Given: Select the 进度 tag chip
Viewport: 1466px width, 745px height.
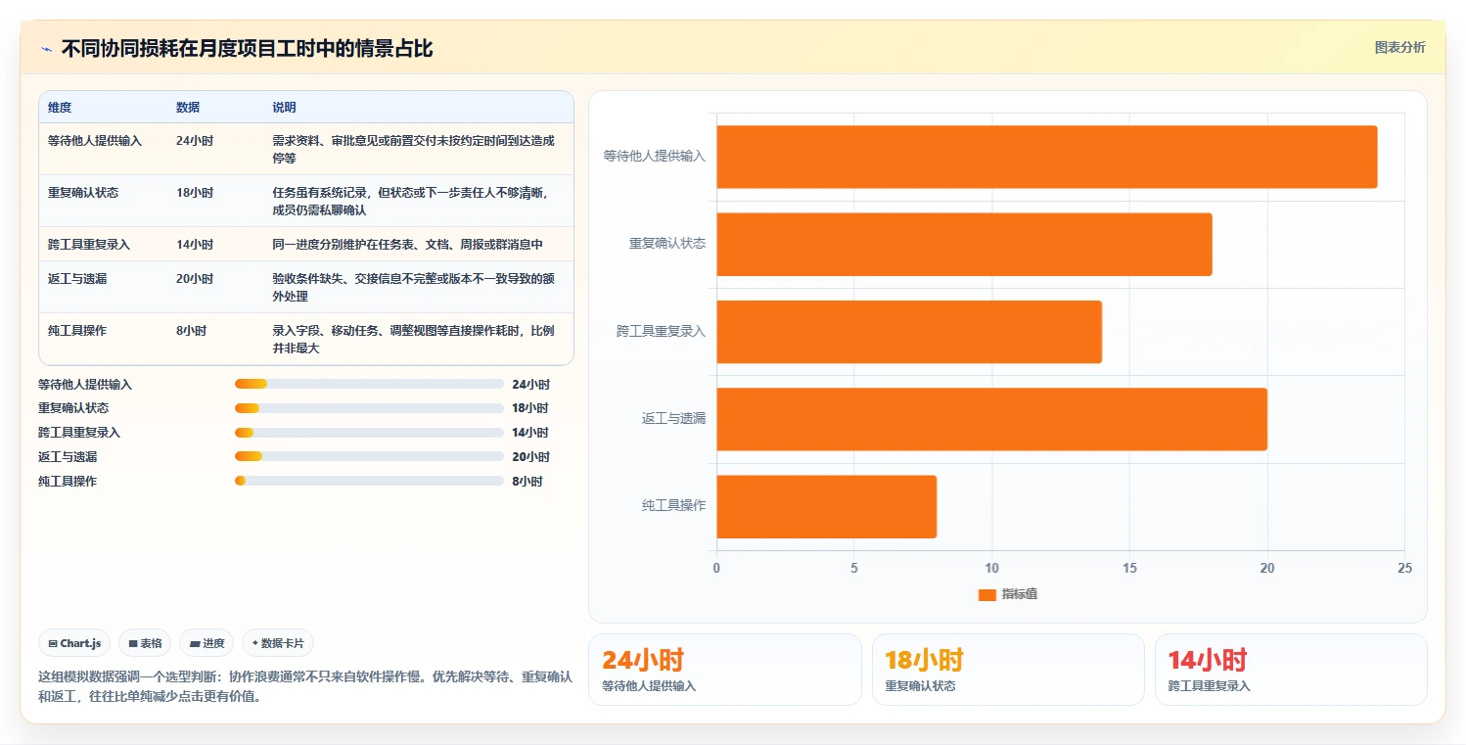Looking at the screenshot, I should tap(206, 643).
